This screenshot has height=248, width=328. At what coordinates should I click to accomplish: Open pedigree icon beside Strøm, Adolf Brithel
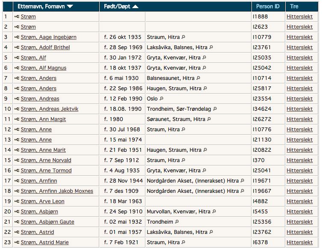tap(17, 47)
